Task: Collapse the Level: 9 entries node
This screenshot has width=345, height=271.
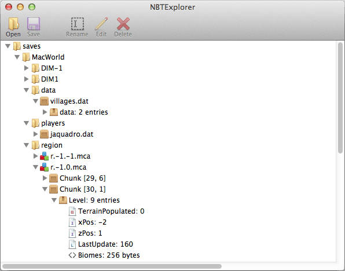Action: click(x=54, y=200)
